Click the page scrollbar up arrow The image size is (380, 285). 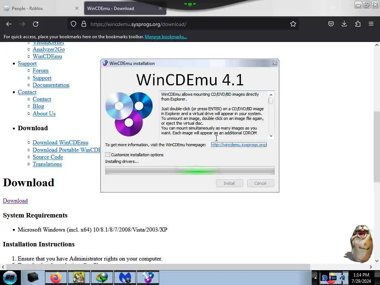pyautogui.click(x=377, y=45)
